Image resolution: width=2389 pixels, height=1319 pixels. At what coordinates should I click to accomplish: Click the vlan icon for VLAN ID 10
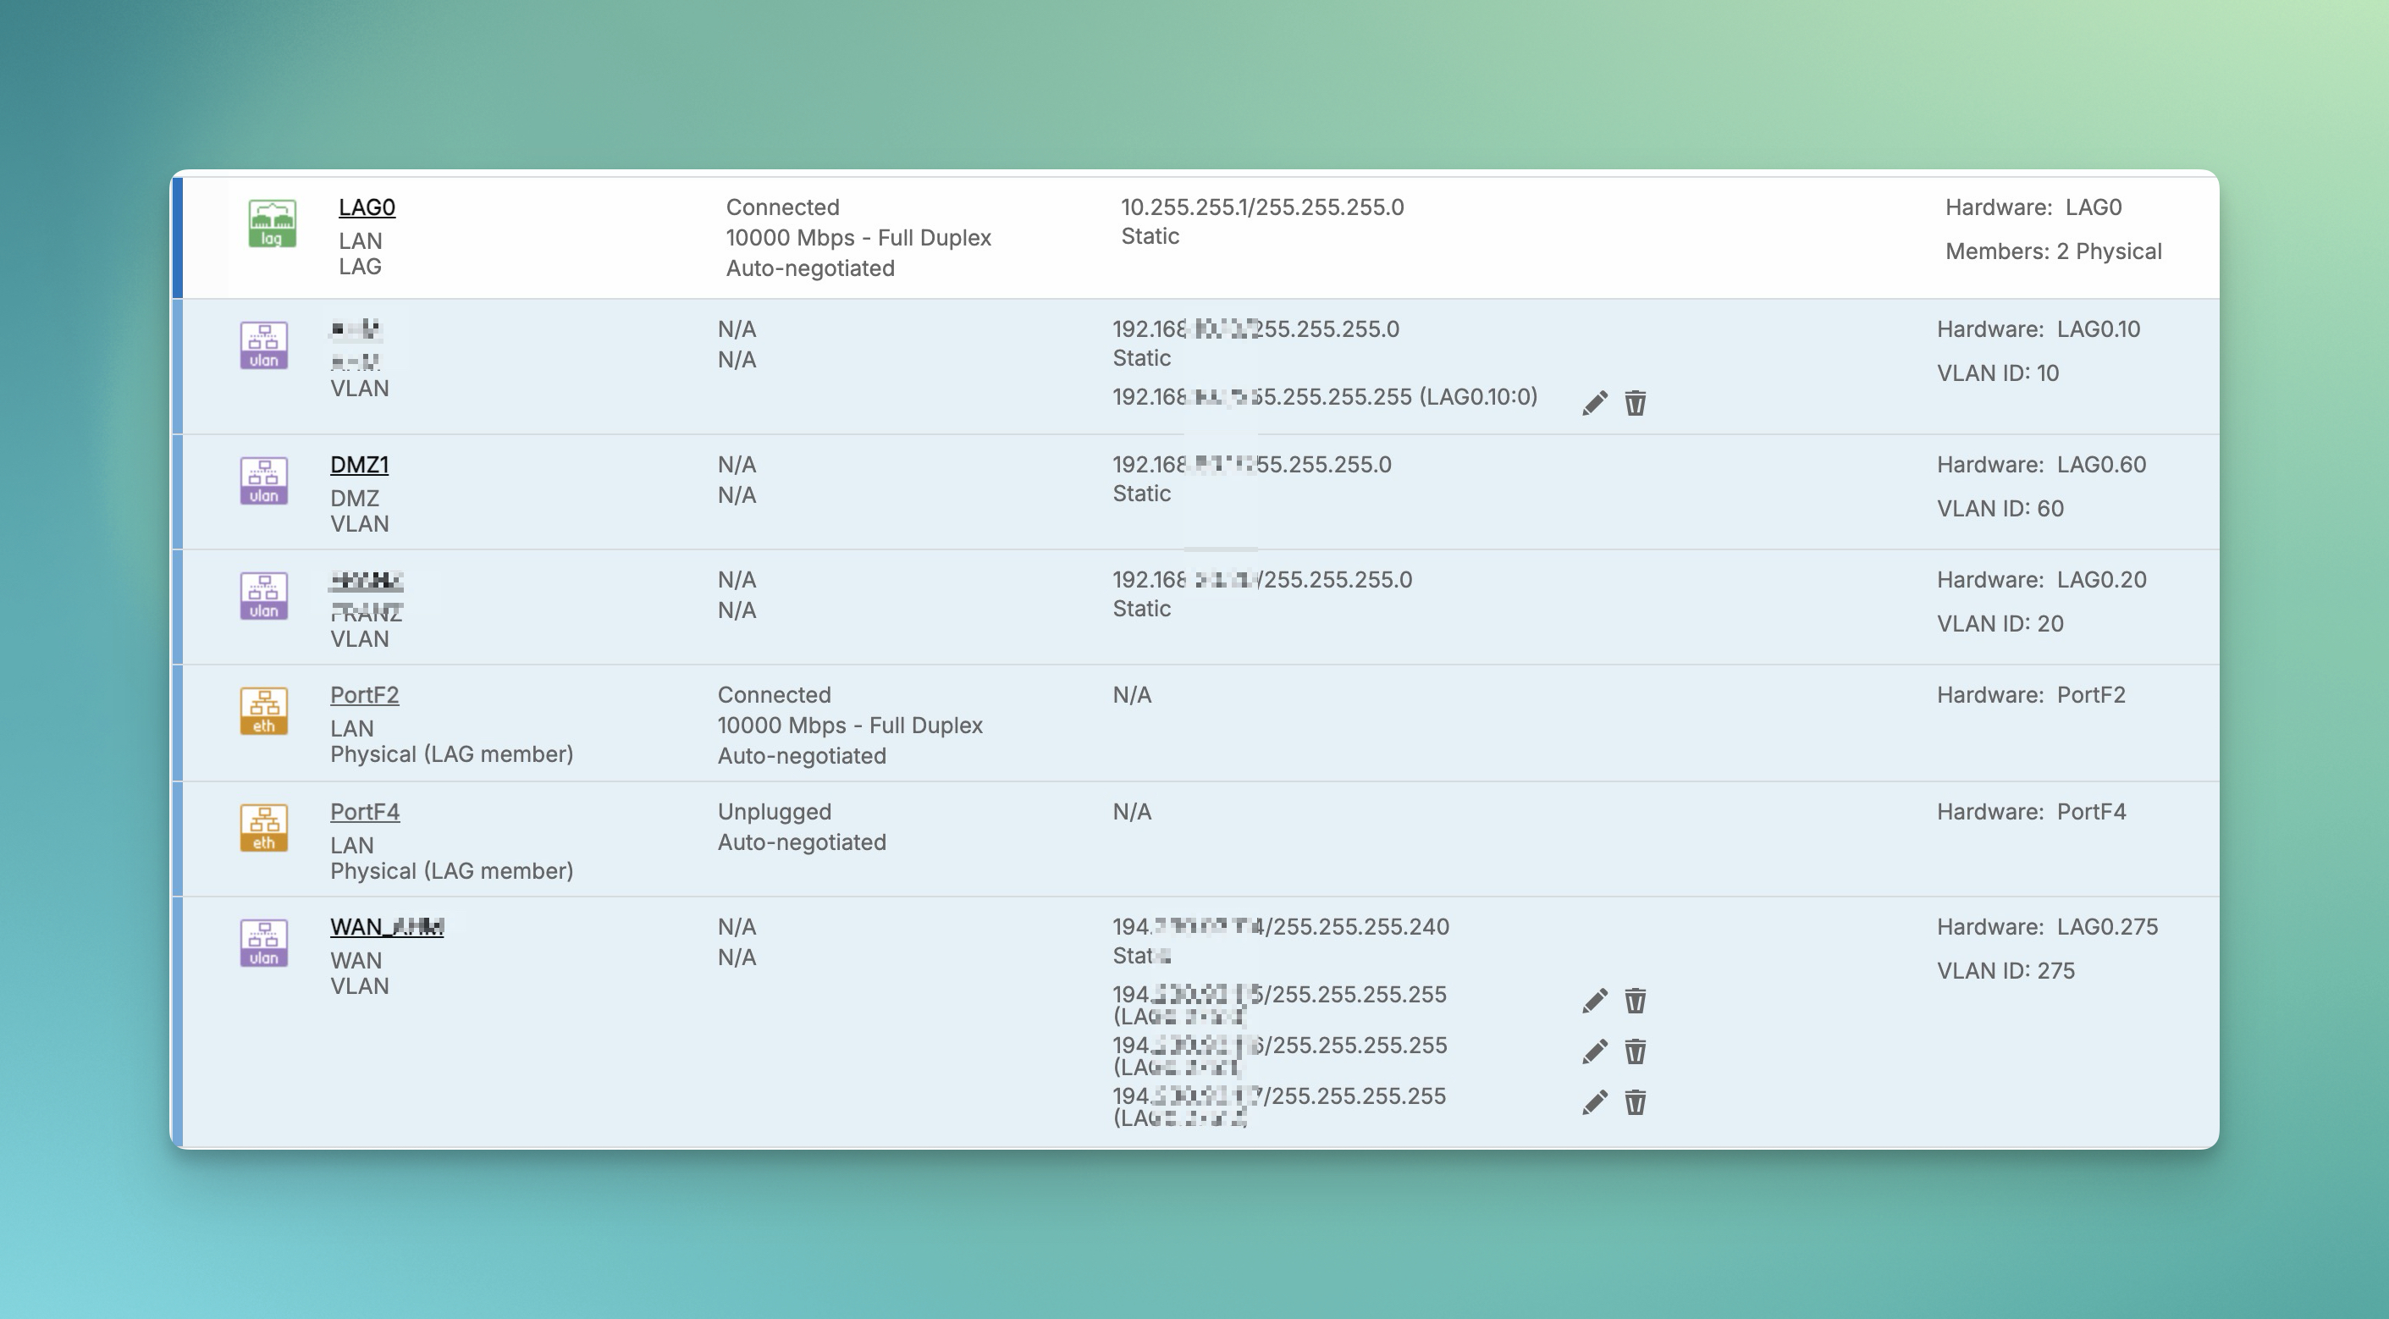pyautogui.click(x=263, y=345)
